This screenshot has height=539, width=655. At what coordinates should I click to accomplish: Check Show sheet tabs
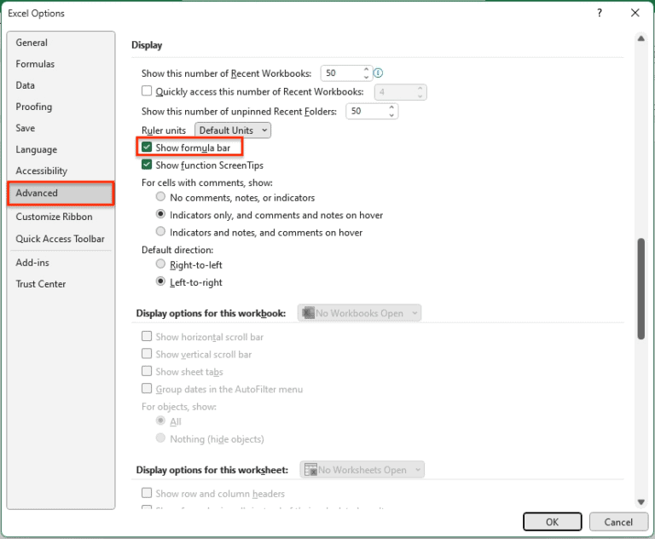pos(147,371)
